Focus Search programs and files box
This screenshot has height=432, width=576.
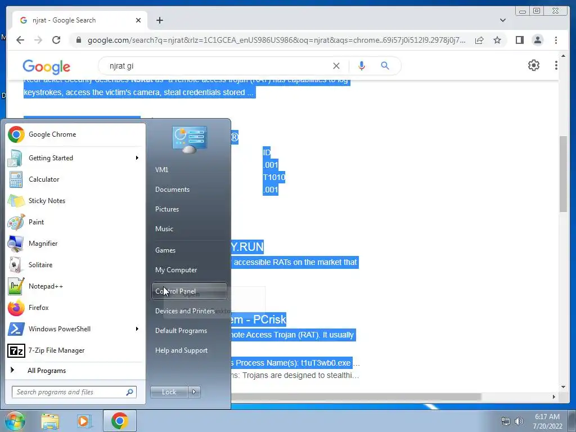point(74,392)
